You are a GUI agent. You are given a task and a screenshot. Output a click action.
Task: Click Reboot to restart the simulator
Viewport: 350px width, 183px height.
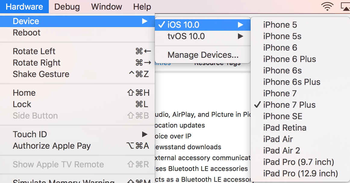(27, 33)
